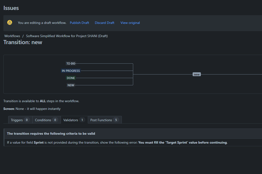Viewport: 262px width, 174px height.
Task: Switch to the Conditions tab
Action: [43, 120]
